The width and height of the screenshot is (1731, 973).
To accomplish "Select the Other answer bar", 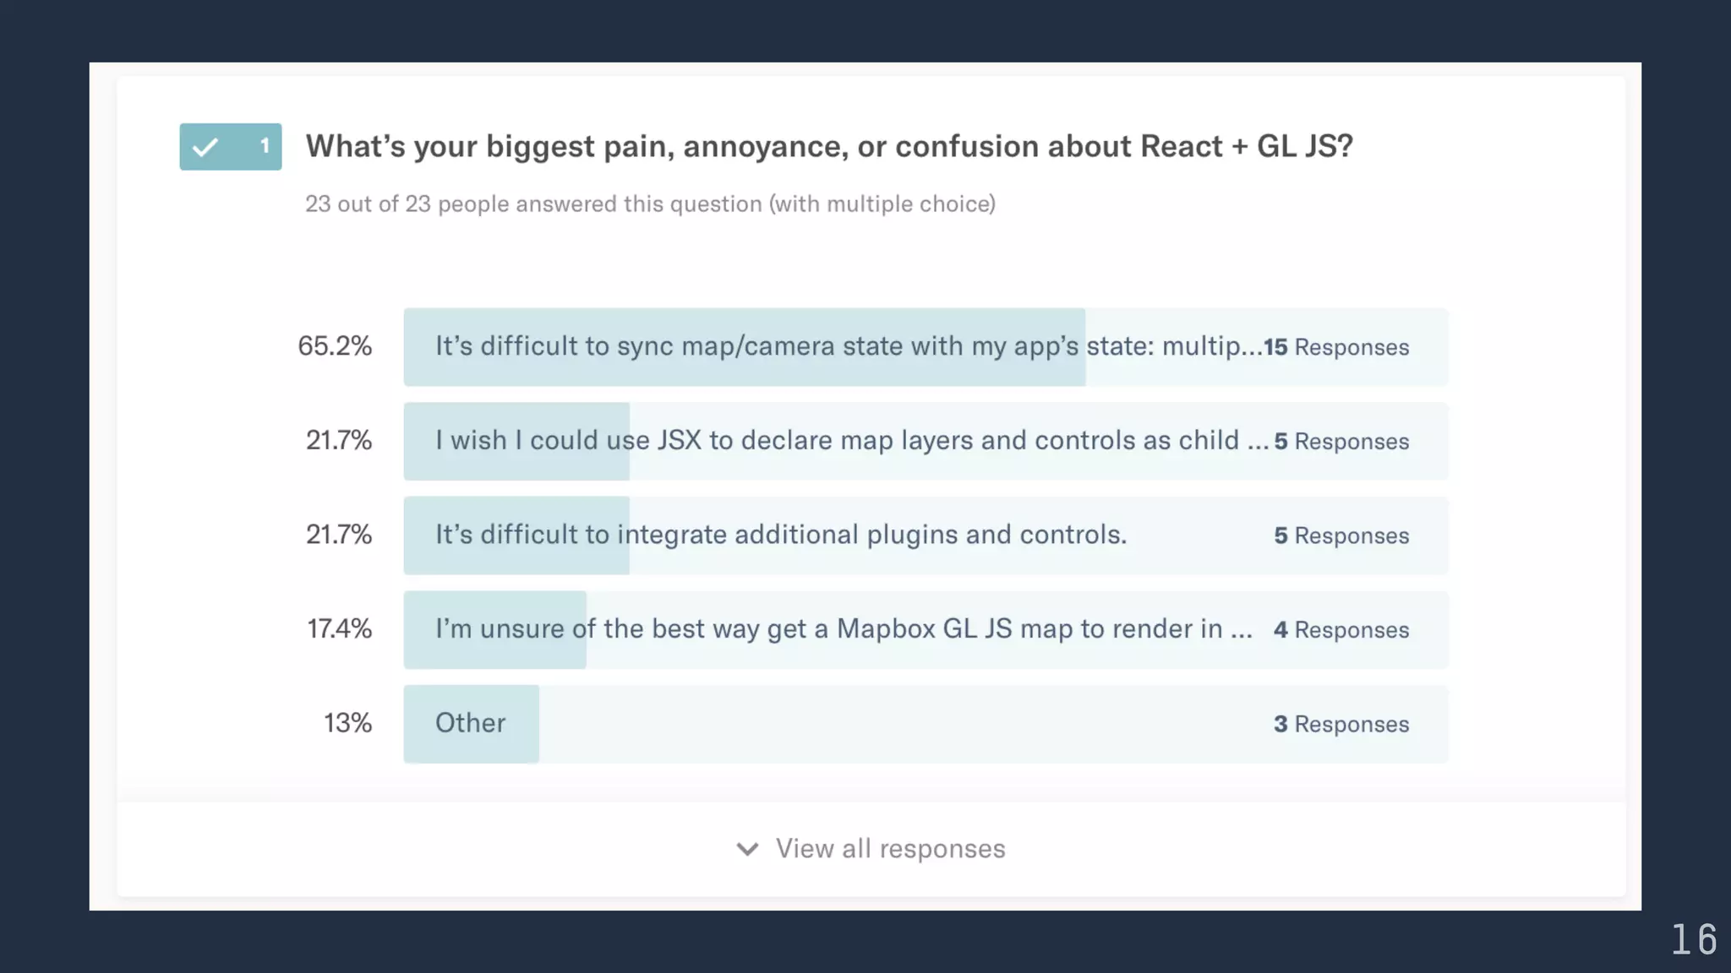I will click(926, 724).
